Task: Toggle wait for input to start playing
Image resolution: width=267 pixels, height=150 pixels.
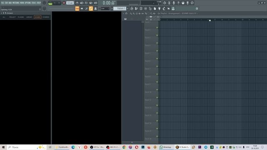Action: (x=82, y=3)
